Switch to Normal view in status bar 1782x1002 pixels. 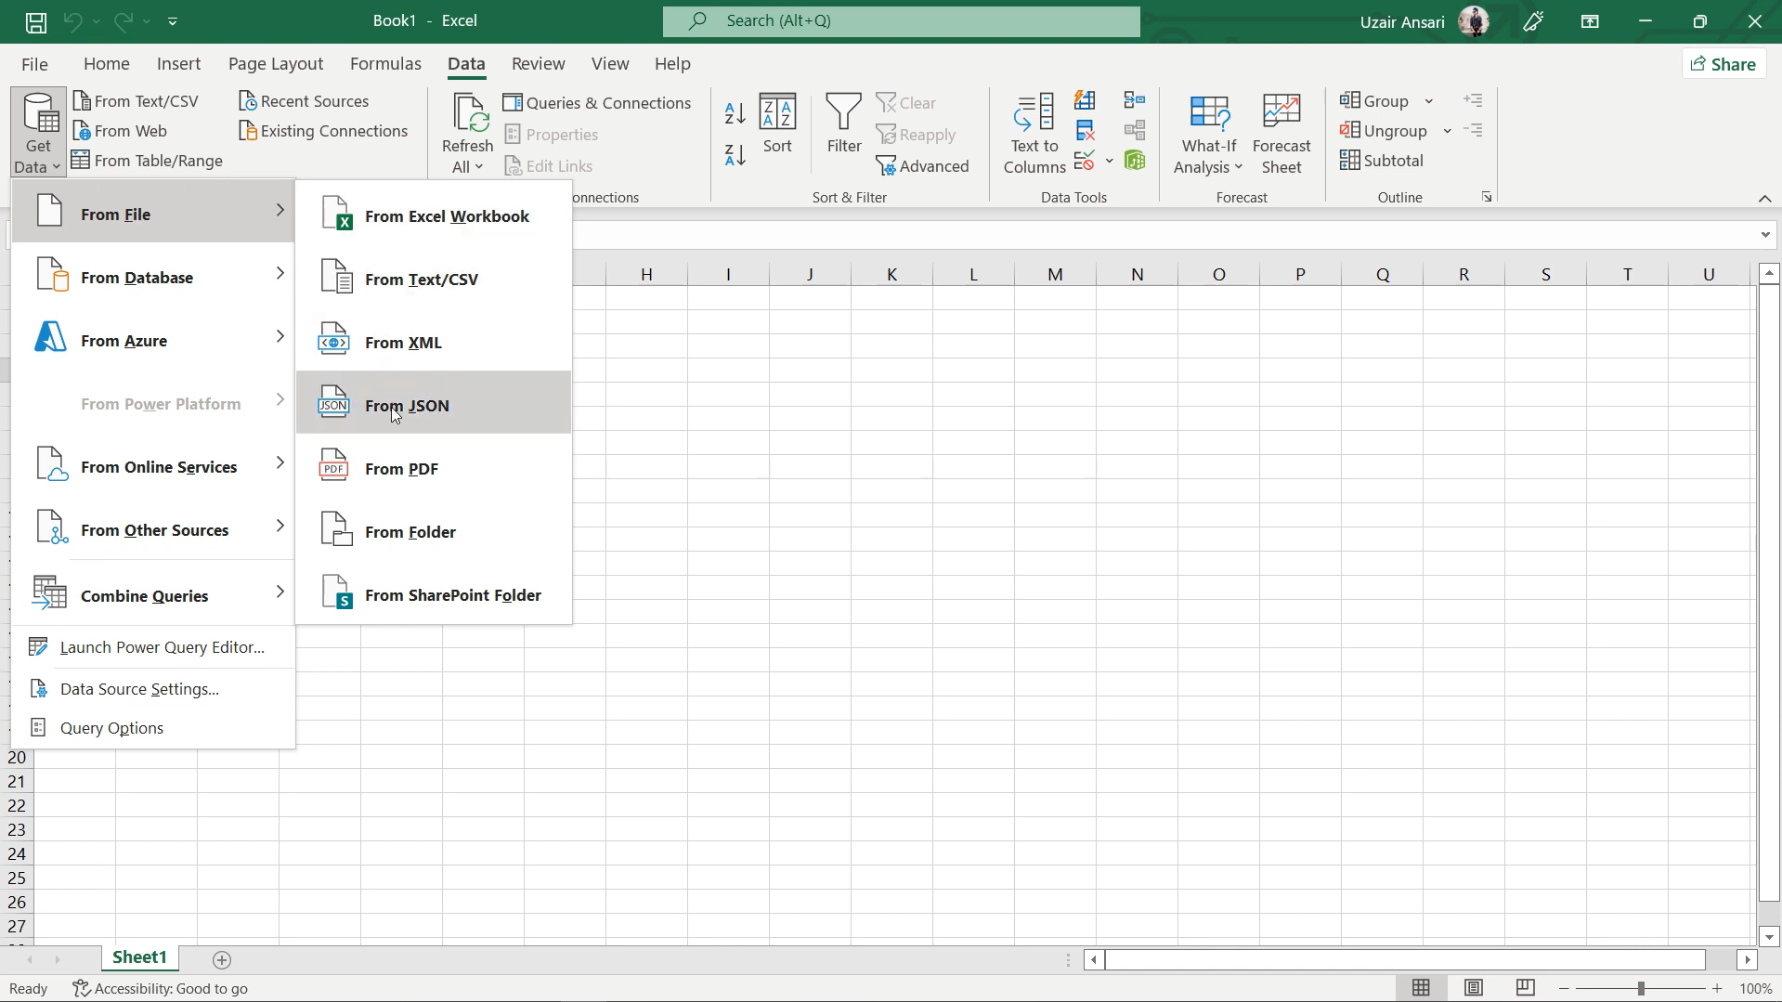1421,988
